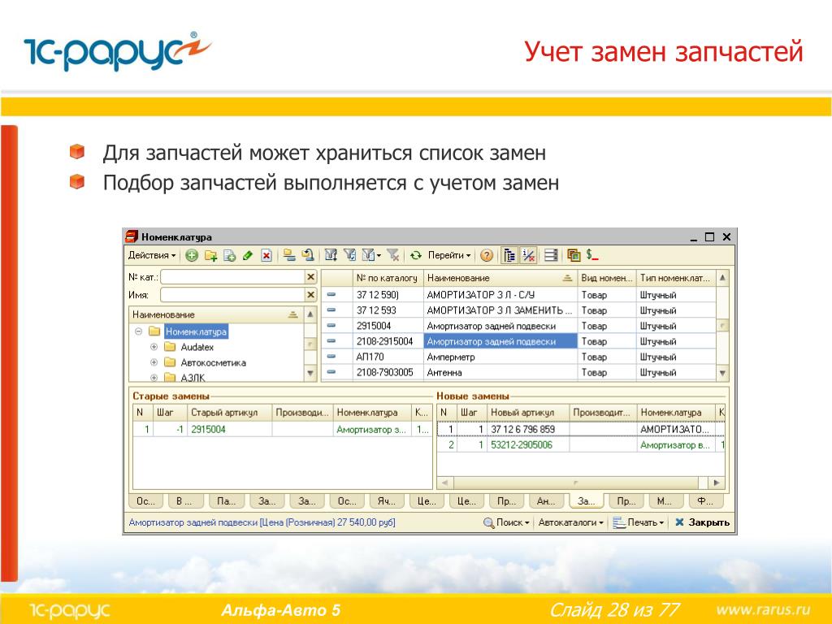Expand the Автокосметика folder node

pyautogui.click(x=154, y=362)
